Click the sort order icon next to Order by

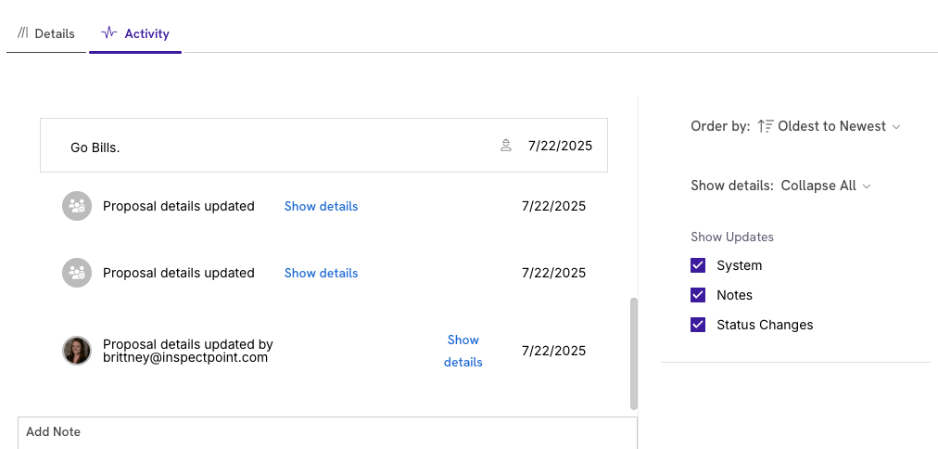(x=766, y=126)
